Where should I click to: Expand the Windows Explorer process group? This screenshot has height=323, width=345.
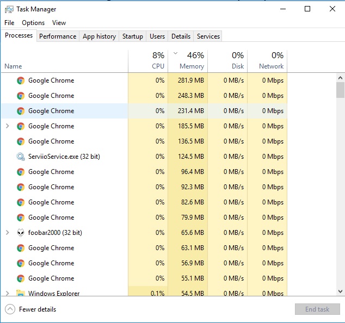(x=7, y=294)
